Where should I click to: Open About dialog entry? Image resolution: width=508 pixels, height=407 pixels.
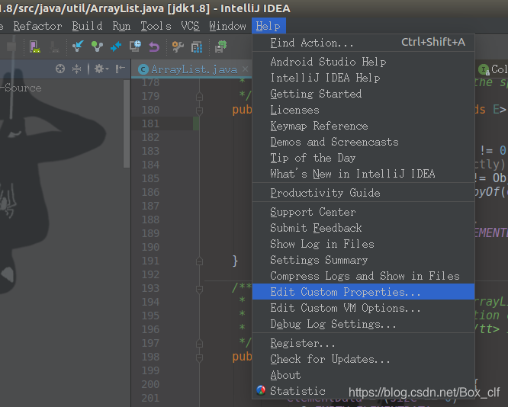[363, 375]
